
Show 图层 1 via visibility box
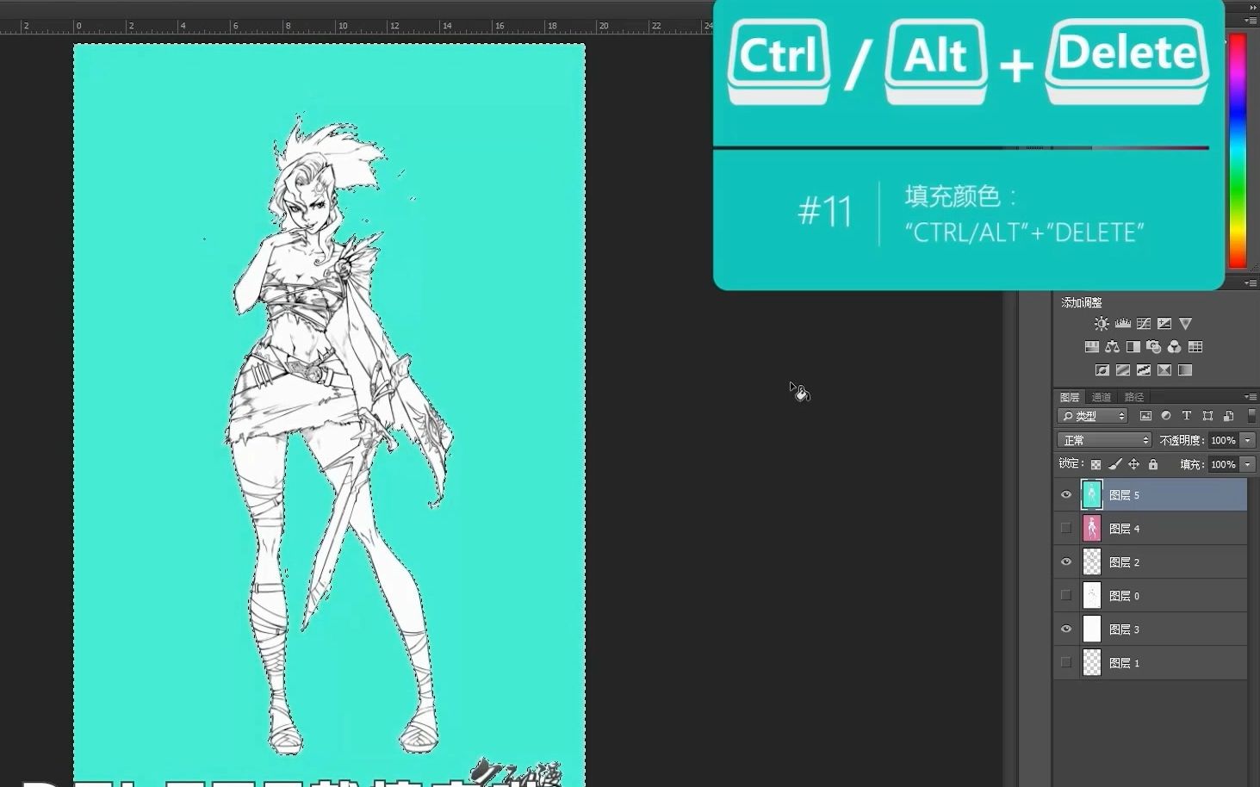pyautogui.click(x=1066, y=662)
